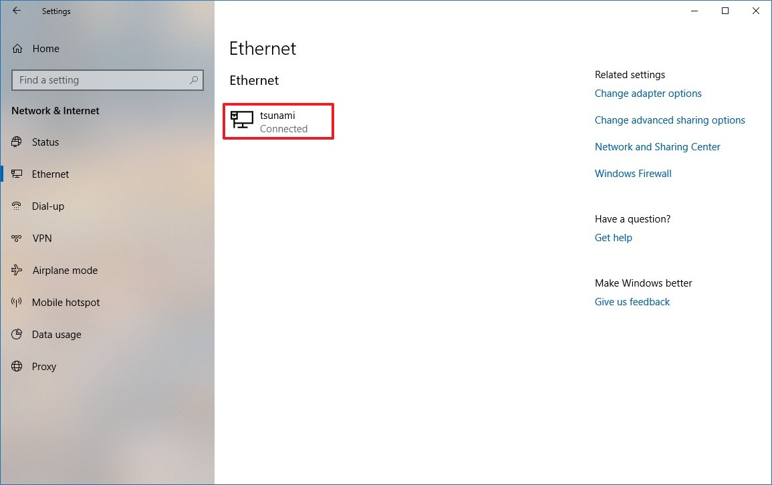Click the Get help link
Screen dimensions: 772x485
tap(613, 237)
